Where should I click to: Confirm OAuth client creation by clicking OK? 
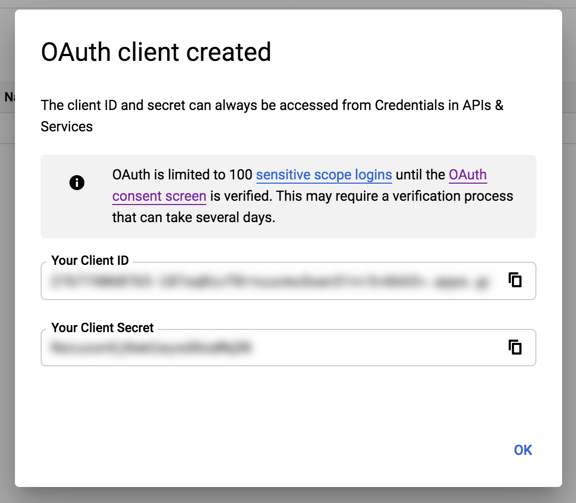pyautogui.click(x=523, y=450)
